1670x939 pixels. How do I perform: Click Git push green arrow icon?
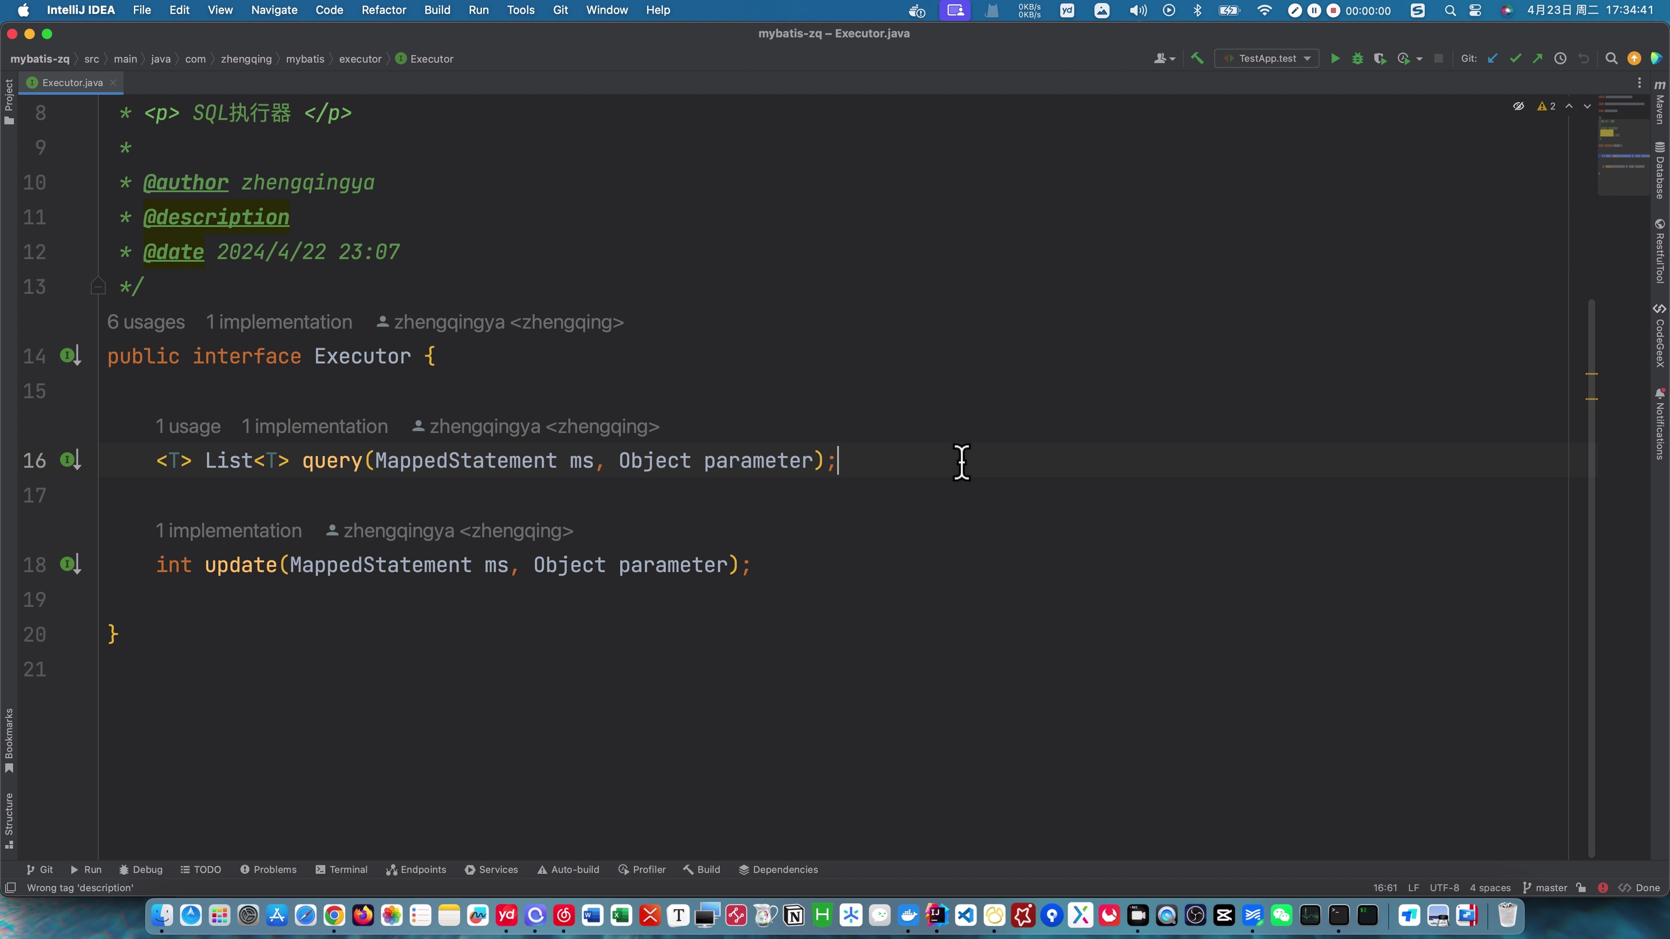click(x=1537, y=58)
